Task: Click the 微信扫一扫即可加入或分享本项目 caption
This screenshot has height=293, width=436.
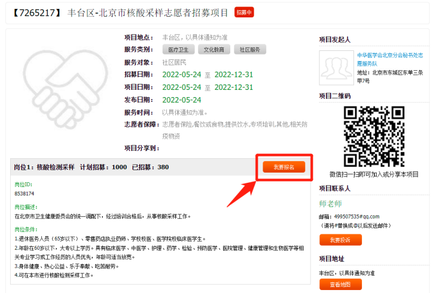Action: [x=374, y=174]
